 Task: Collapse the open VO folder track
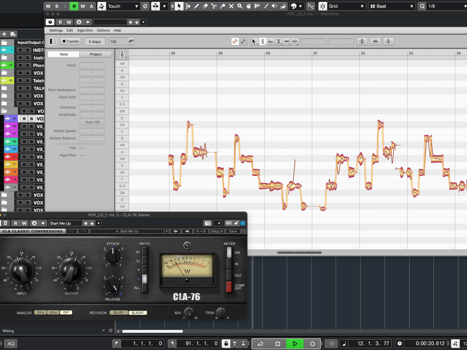pos(5,111)
